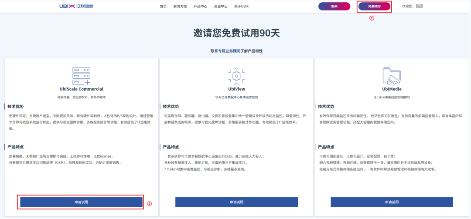The image size is (471, 219).
Task: Click 申请试用 under UbiScale Commercial
Action: (x=82, y=202)
